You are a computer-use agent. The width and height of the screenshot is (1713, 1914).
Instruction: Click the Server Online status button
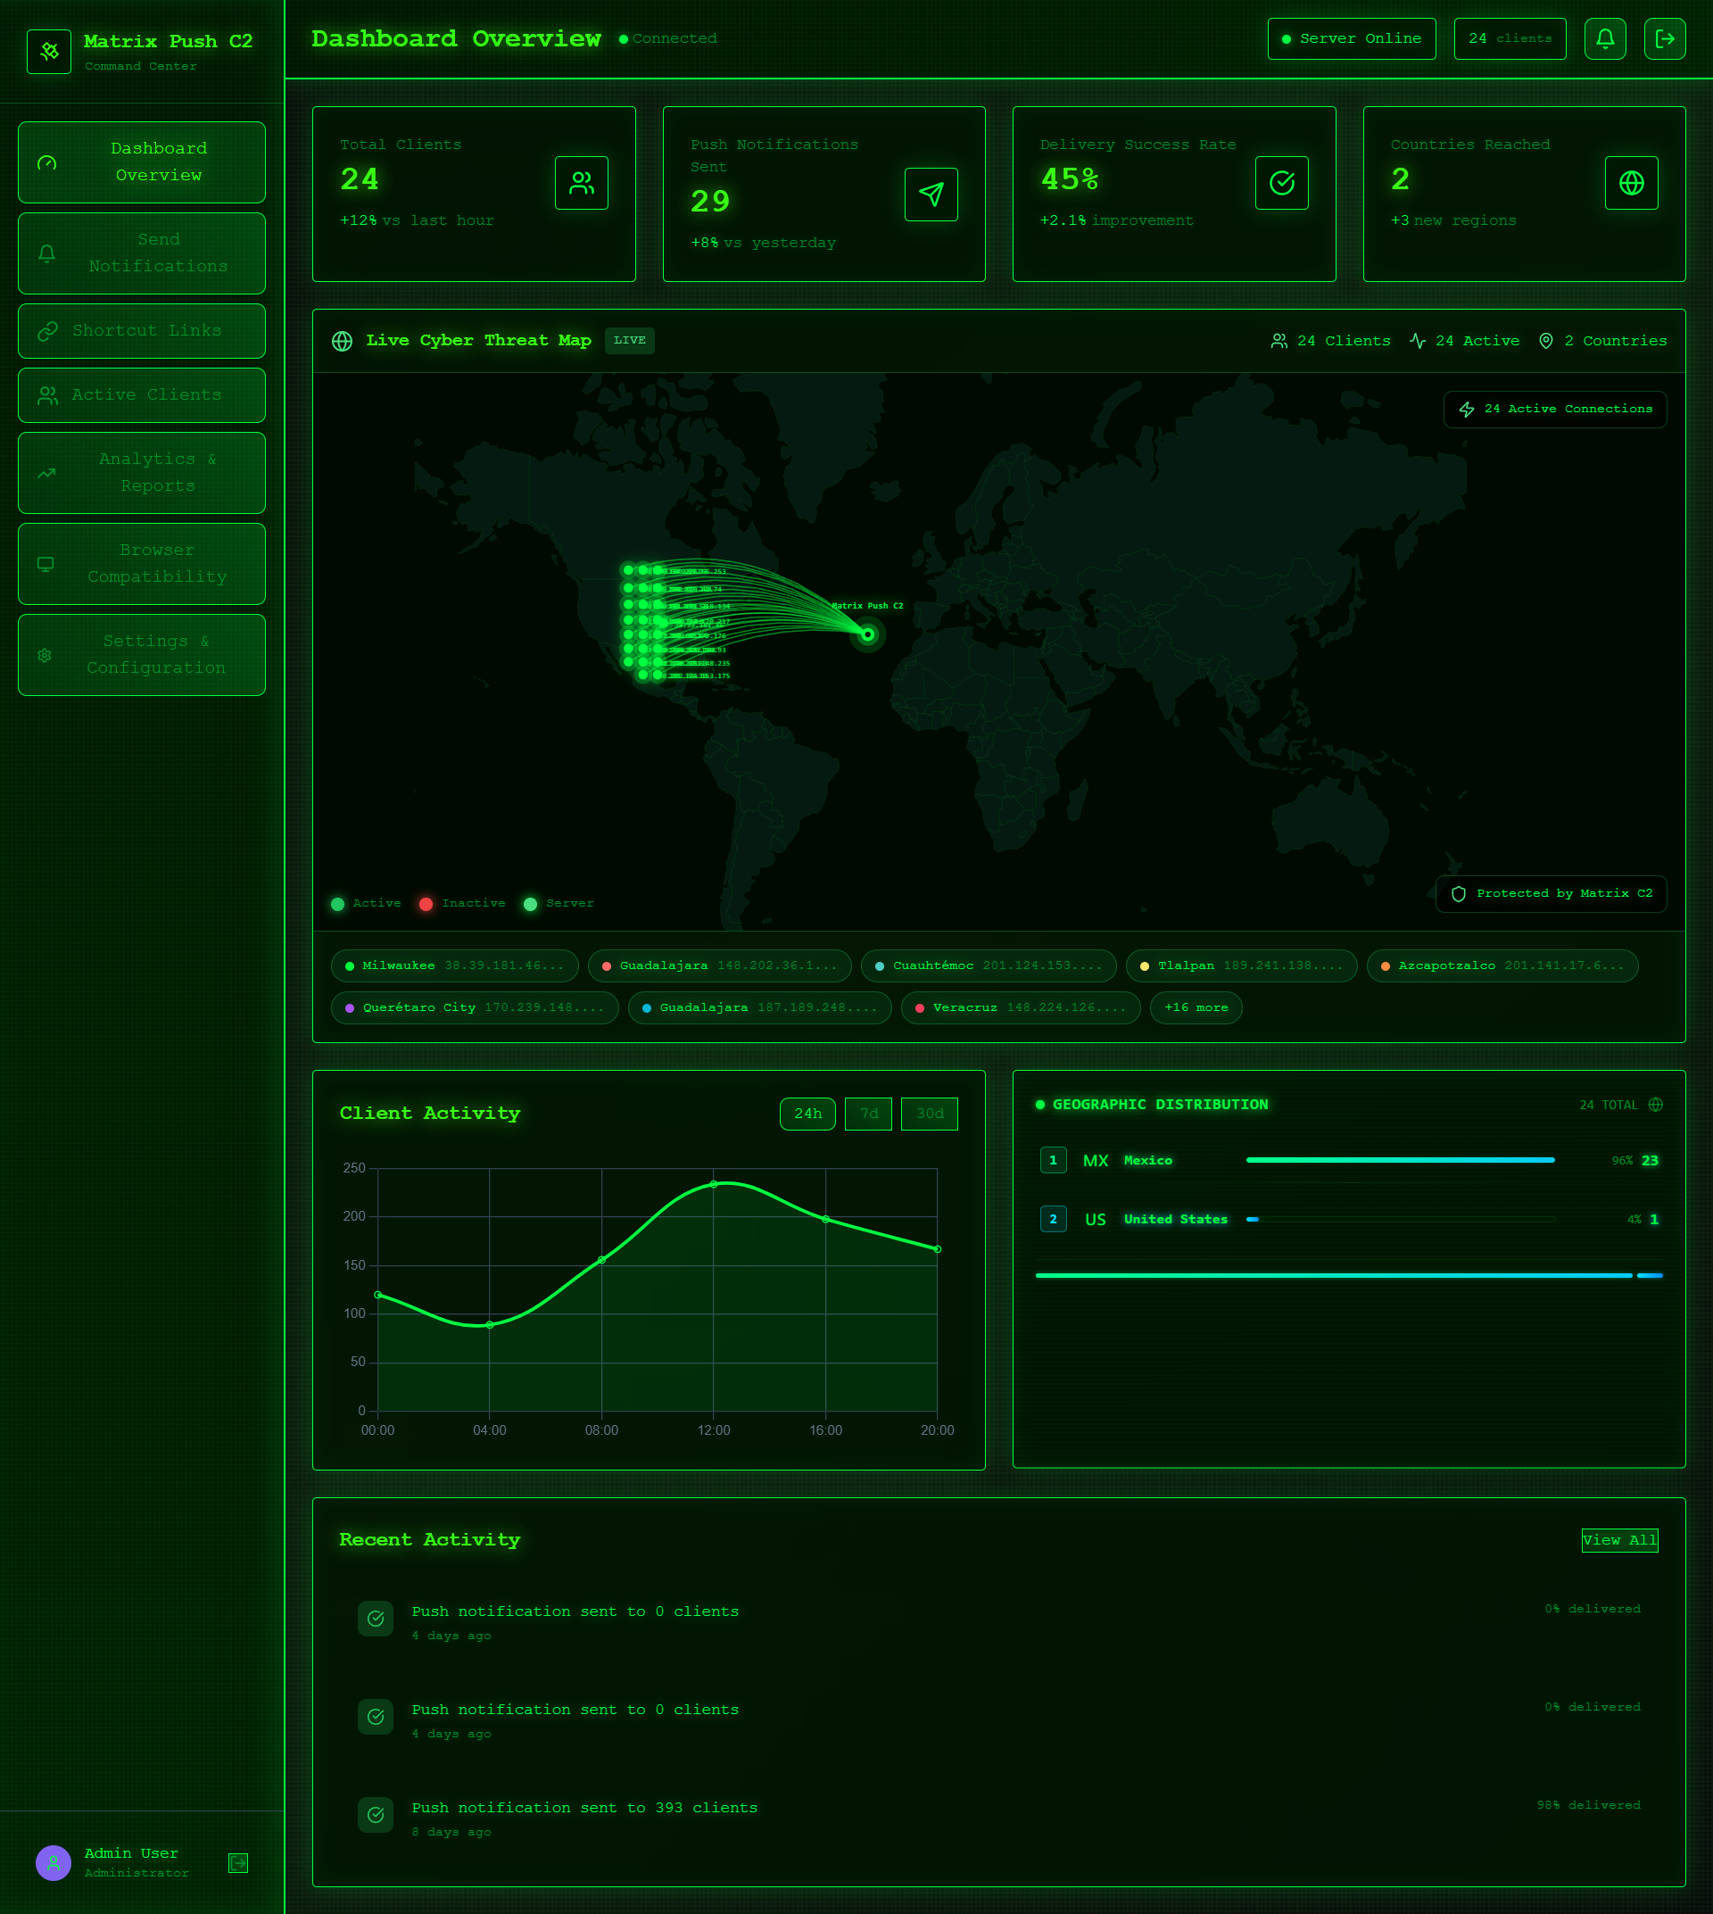pyautogui.click(x=1352, y=38)
